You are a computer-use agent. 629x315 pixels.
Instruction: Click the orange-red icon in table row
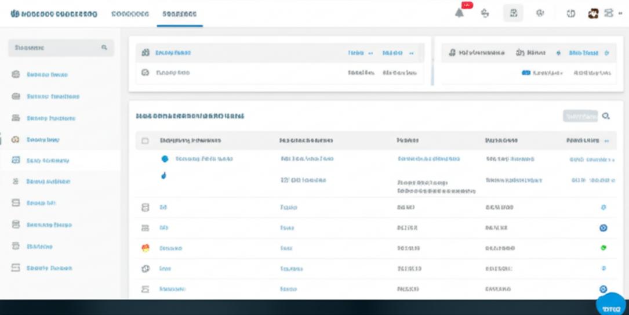point(146,248)
